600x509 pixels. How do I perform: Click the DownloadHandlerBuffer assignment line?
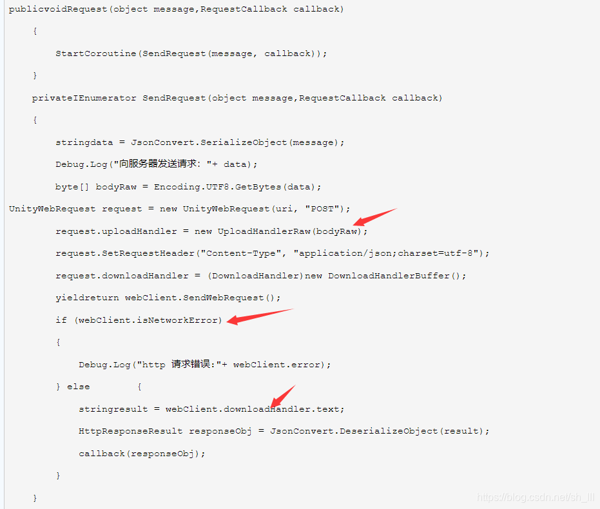pyautogui.click(x=260, y=276)
